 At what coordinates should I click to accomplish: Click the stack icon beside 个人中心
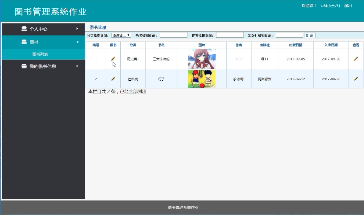(24, 29)
